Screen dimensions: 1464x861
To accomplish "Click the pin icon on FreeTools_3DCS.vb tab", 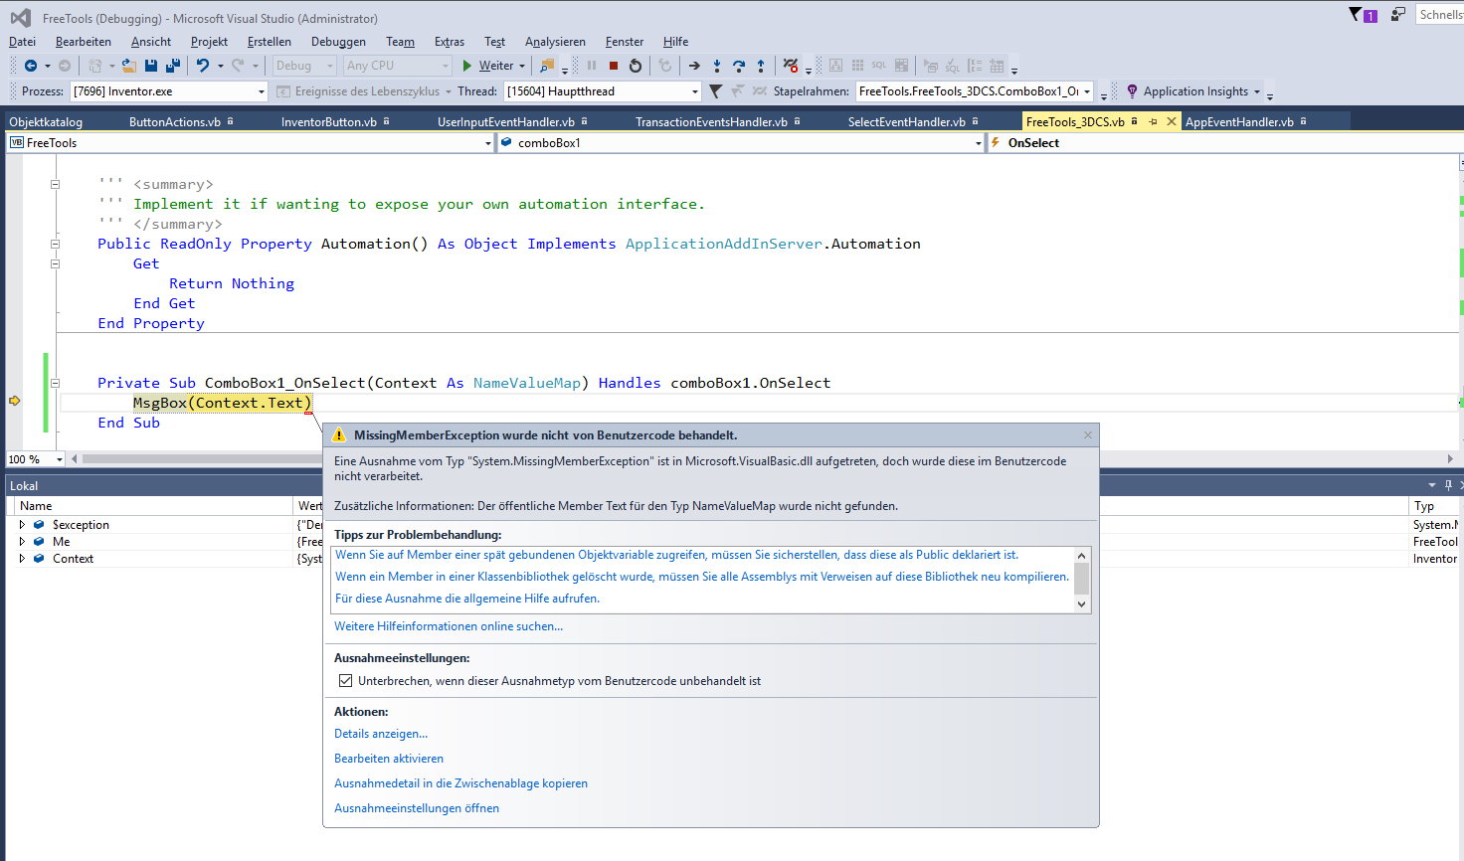I will click(1154, 121).
